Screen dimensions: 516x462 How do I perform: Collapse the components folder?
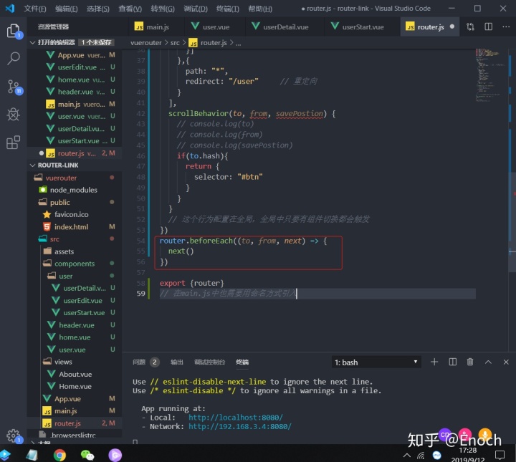[x=75, y=264]
